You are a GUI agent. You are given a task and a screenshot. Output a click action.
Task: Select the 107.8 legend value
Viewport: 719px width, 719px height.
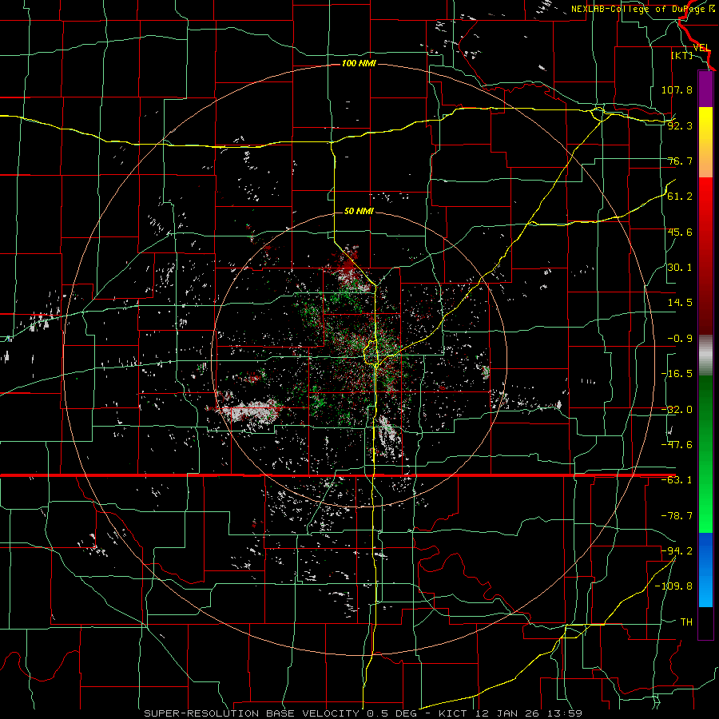[677, 89]
